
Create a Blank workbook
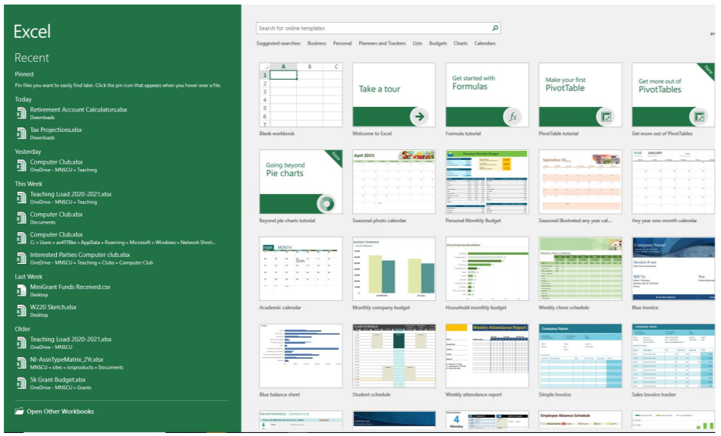[x=301, y=95]
